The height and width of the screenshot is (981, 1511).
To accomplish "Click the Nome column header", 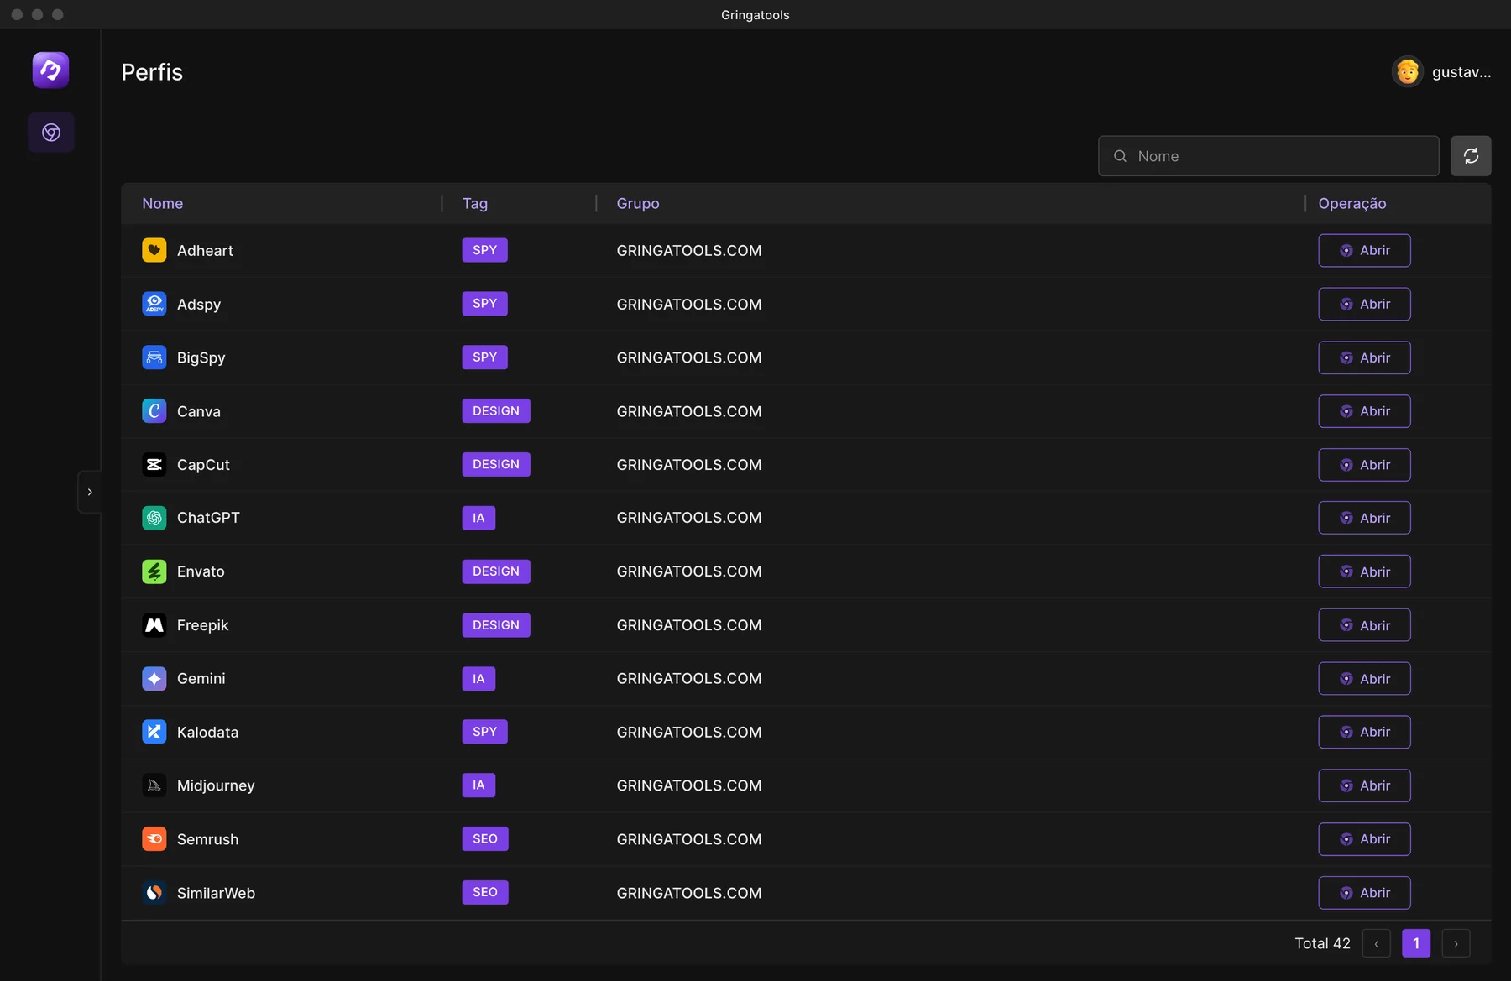I will [163, 203].
